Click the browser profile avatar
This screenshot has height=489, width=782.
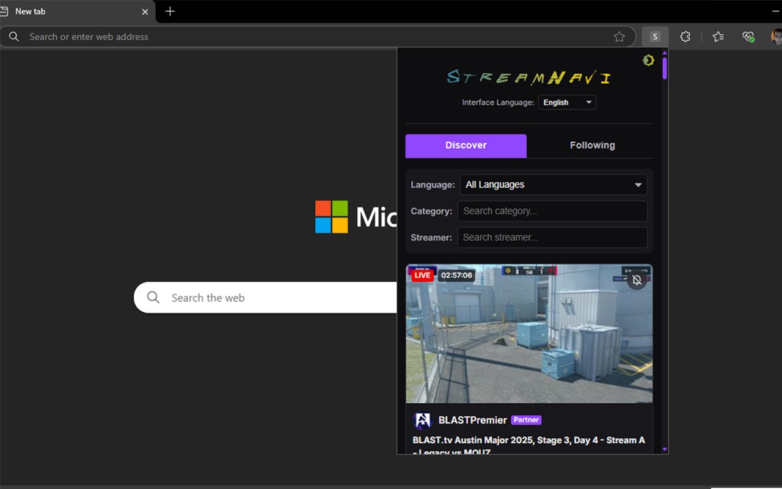777,37
